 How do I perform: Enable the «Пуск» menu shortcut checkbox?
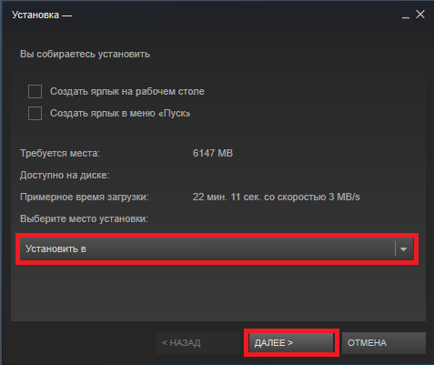(x=35, y=113)
